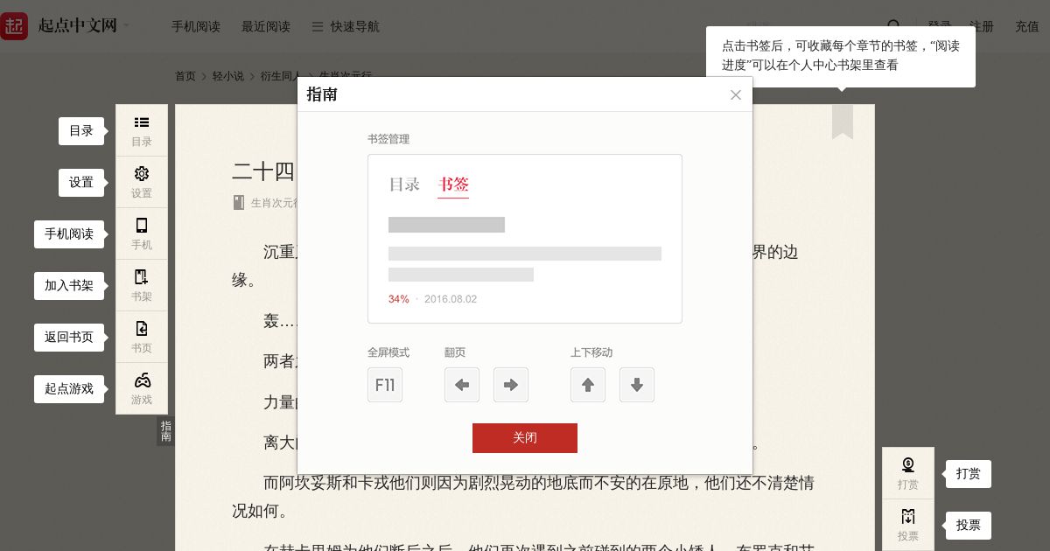Click the up arrow 上下移动 key

point(588,385)
